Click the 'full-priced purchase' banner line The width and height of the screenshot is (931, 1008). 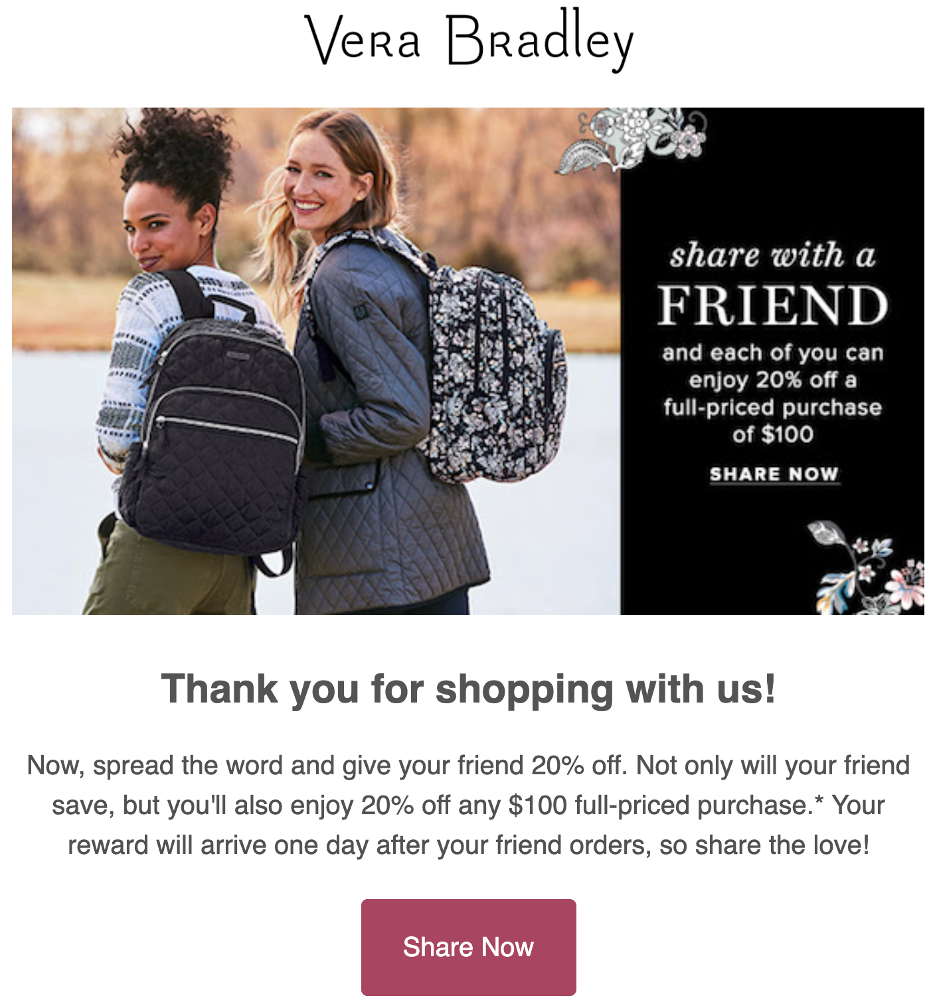772,407
